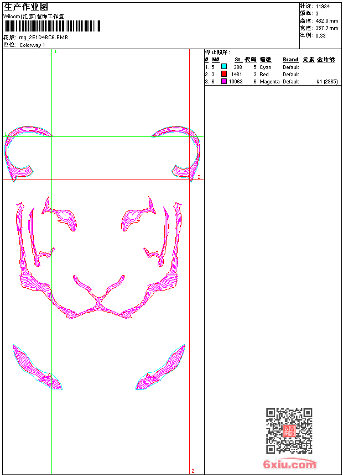This screenshot has width=343, height=475.
Task: Click the Magenta row's 10063 stitch count
Action: tap(236, 82)
